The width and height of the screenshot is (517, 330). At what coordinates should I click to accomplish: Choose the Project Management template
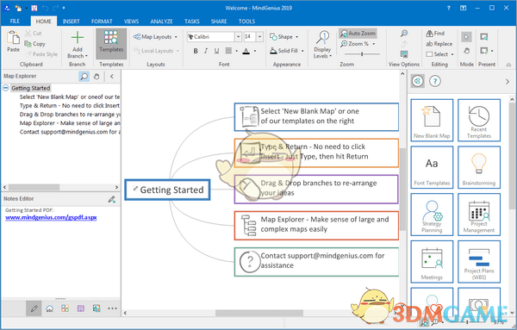479,215
